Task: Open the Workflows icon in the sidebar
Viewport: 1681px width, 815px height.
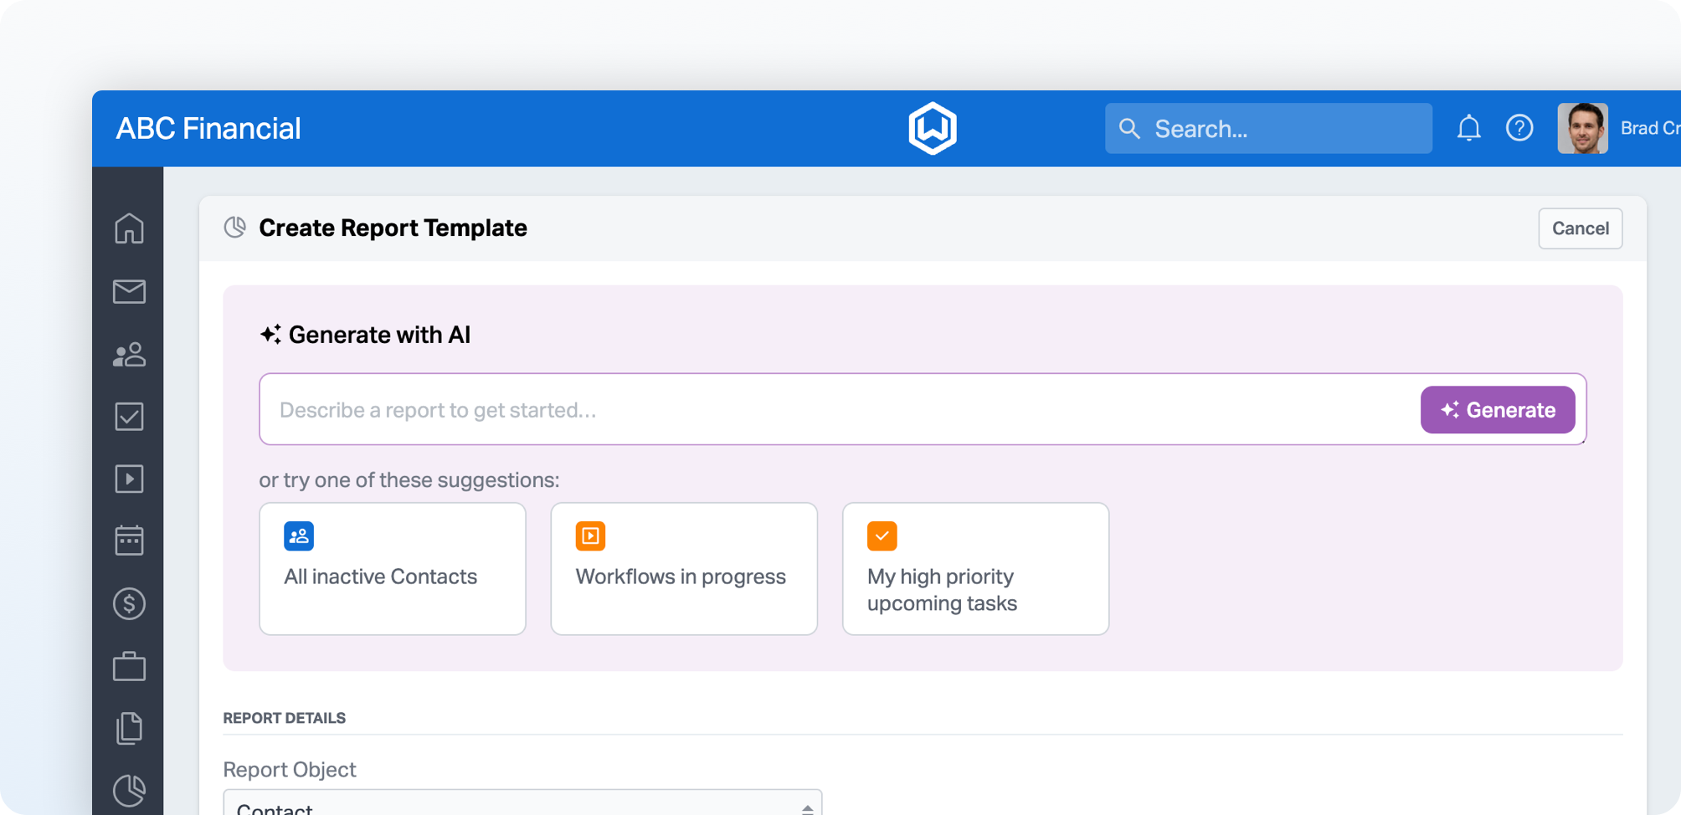Action: pyautogui.click(x=128, y=478)
